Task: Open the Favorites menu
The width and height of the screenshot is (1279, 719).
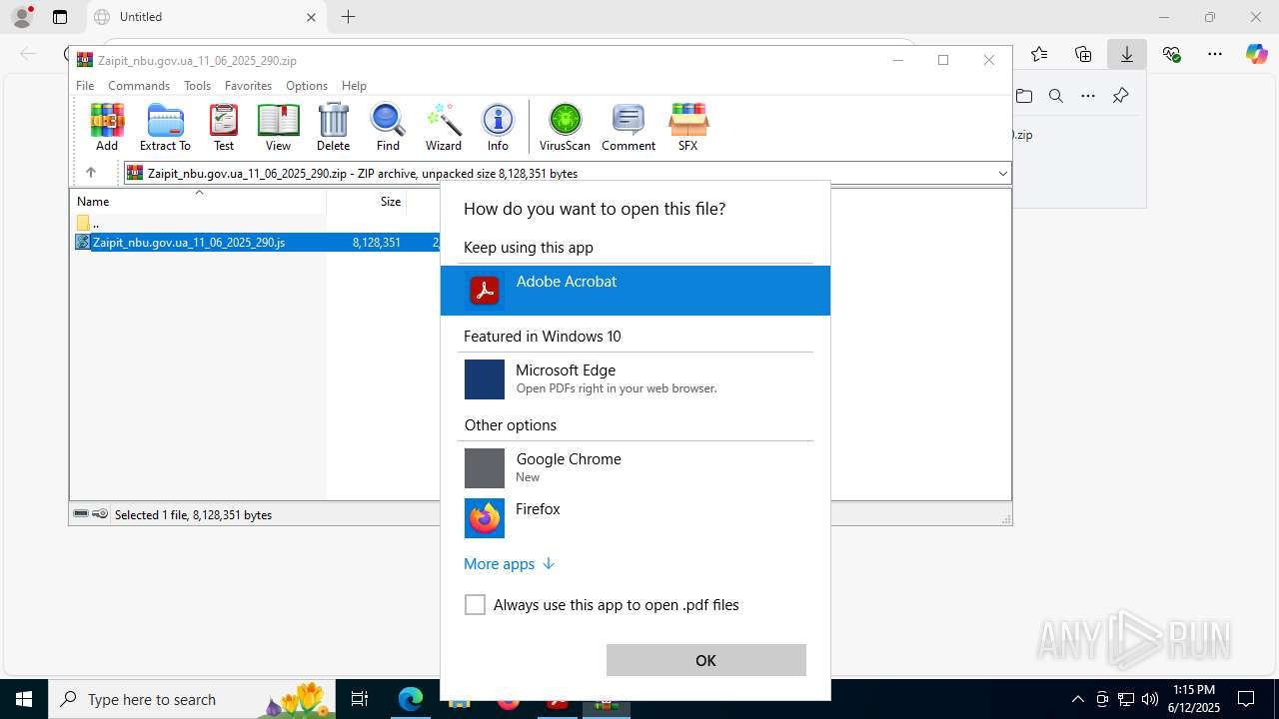Action: 248,86
